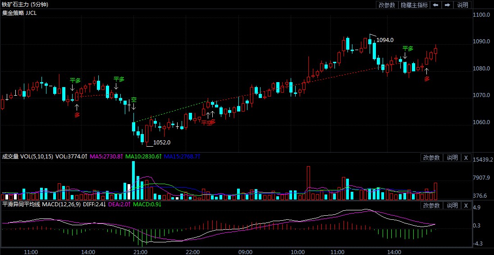Click the MA5:2730.8 volume average value

click(106, 156)
